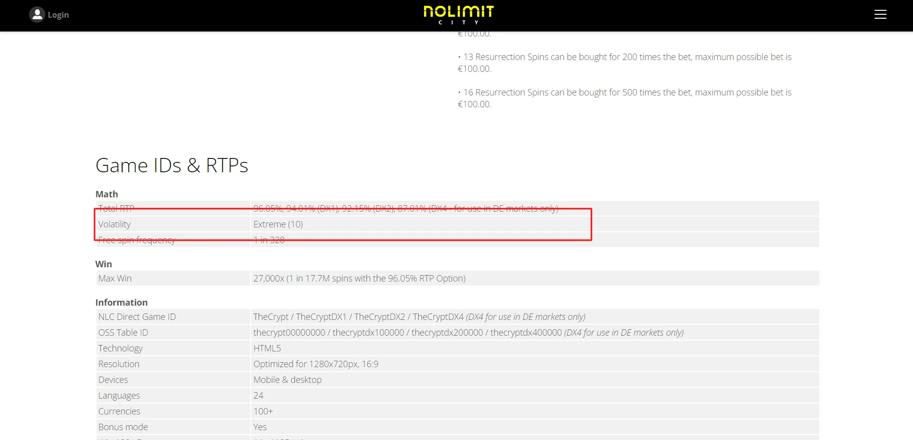The image size is (913, 440).
Task: Click the Bonus mode Yes value
Action: (x=260, y=427)
